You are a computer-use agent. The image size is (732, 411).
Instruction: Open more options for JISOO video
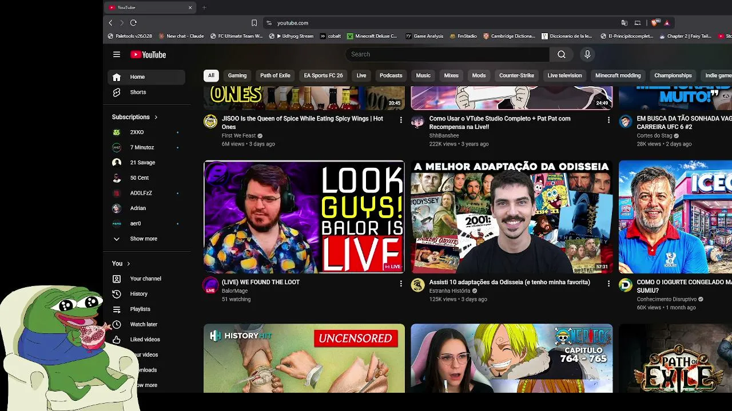pos(401,120)
